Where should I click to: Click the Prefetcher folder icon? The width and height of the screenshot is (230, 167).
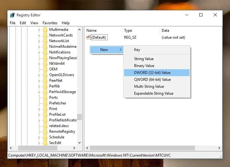45,103
